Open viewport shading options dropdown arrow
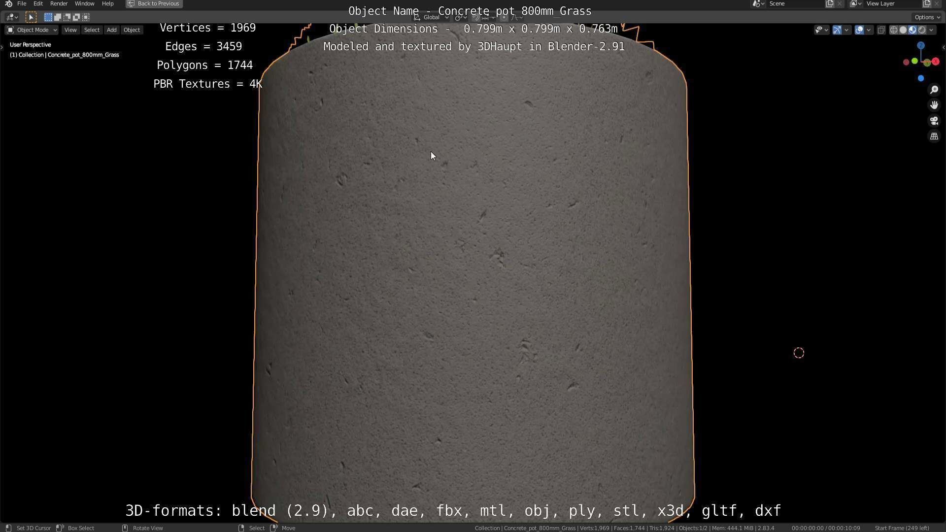 point(931,30)
